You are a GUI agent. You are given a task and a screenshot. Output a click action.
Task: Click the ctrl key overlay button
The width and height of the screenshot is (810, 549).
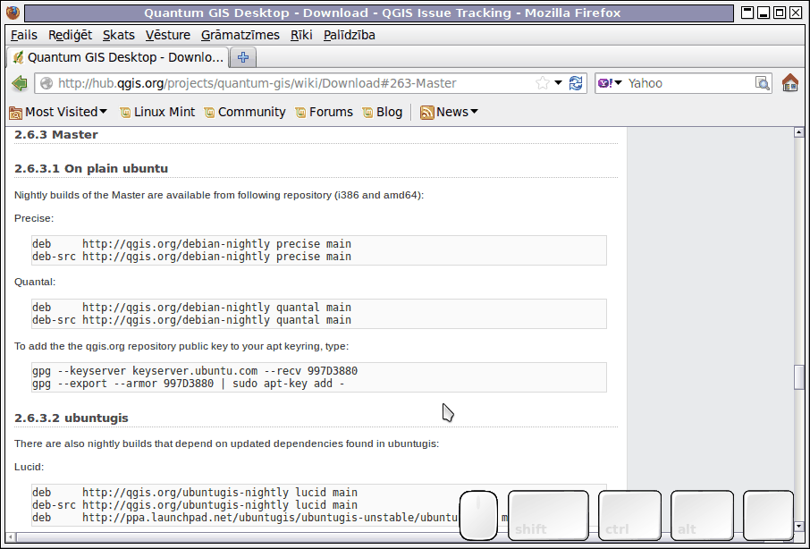pyautogui.click(x=629, y=515)
